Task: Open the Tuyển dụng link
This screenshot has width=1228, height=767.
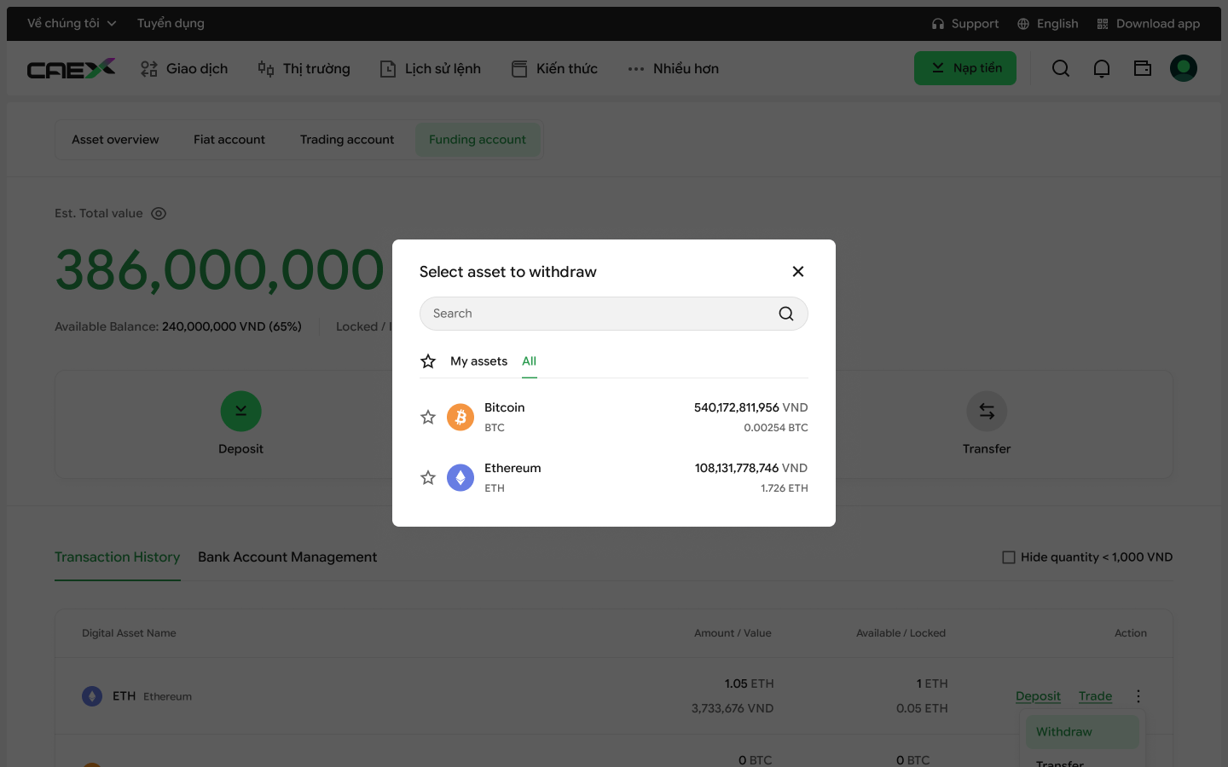Action: [x=171, y=23]
